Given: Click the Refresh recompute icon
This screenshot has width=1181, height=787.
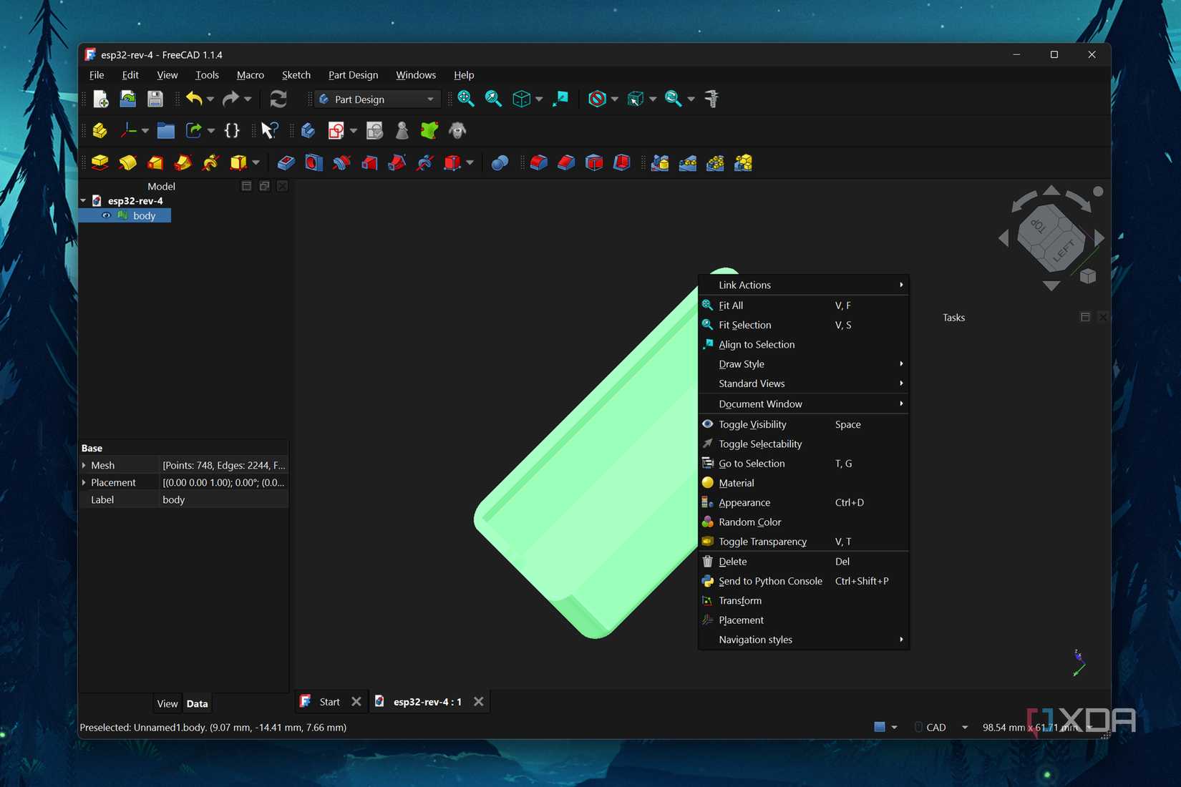Looking at the screenshot, I should click(278, 99).
